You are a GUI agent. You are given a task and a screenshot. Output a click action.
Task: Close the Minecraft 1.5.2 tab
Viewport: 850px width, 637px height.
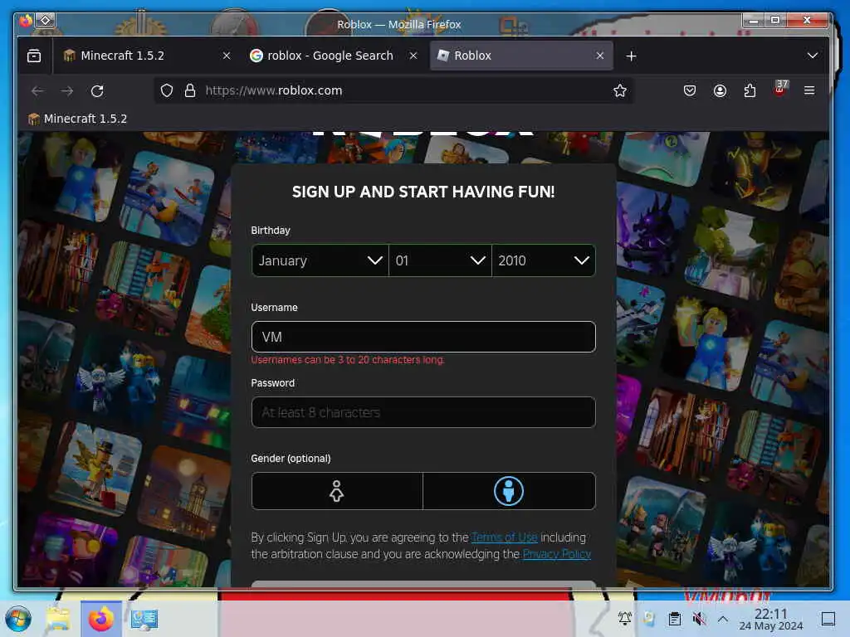(227, 56)
